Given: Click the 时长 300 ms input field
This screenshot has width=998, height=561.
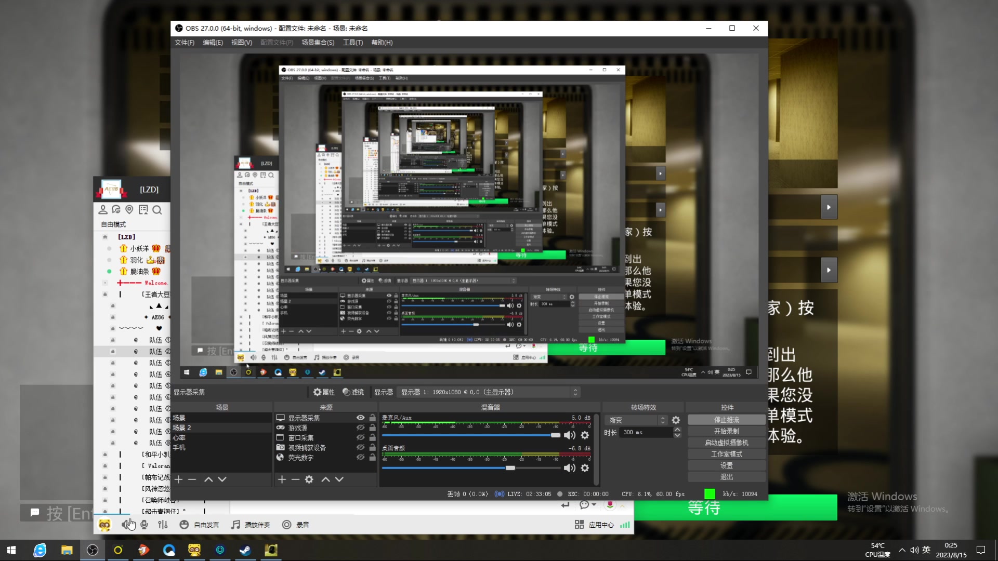Looking at the screenshot, I should point(646,432).
